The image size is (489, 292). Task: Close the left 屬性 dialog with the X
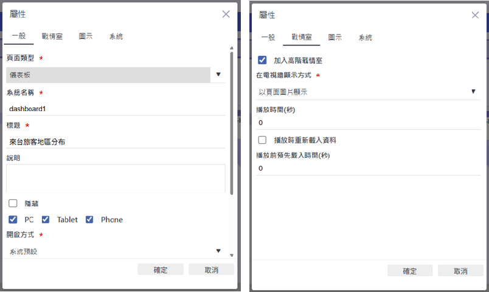pos(226,14)
